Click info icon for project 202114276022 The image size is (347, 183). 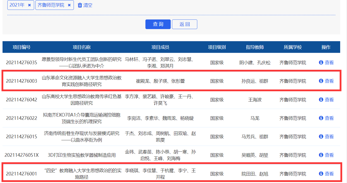(321, 118)
